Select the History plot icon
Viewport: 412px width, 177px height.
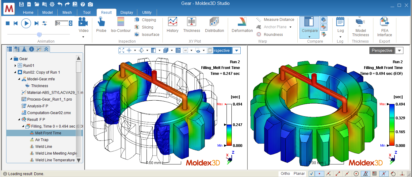173,25
